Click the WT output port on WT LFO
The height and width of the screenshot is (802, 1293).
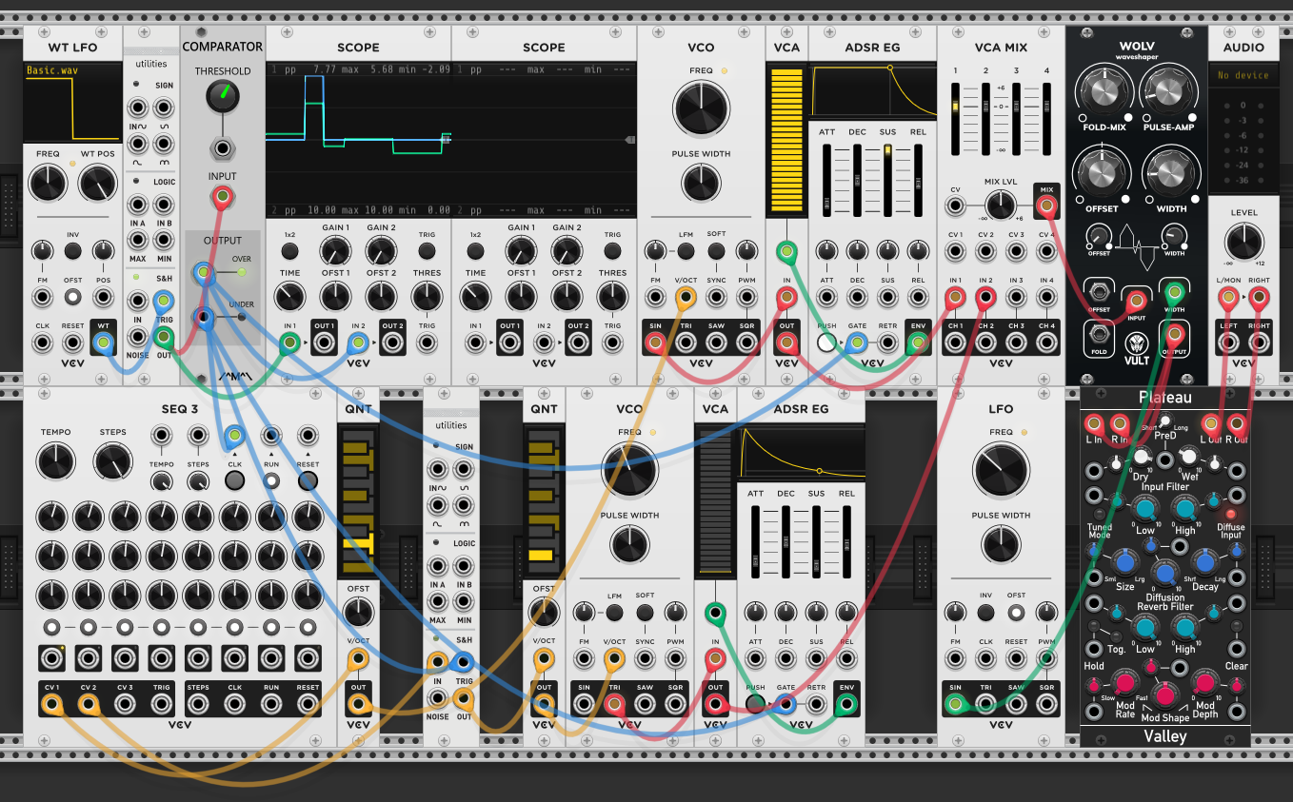(x=102, y=341)
